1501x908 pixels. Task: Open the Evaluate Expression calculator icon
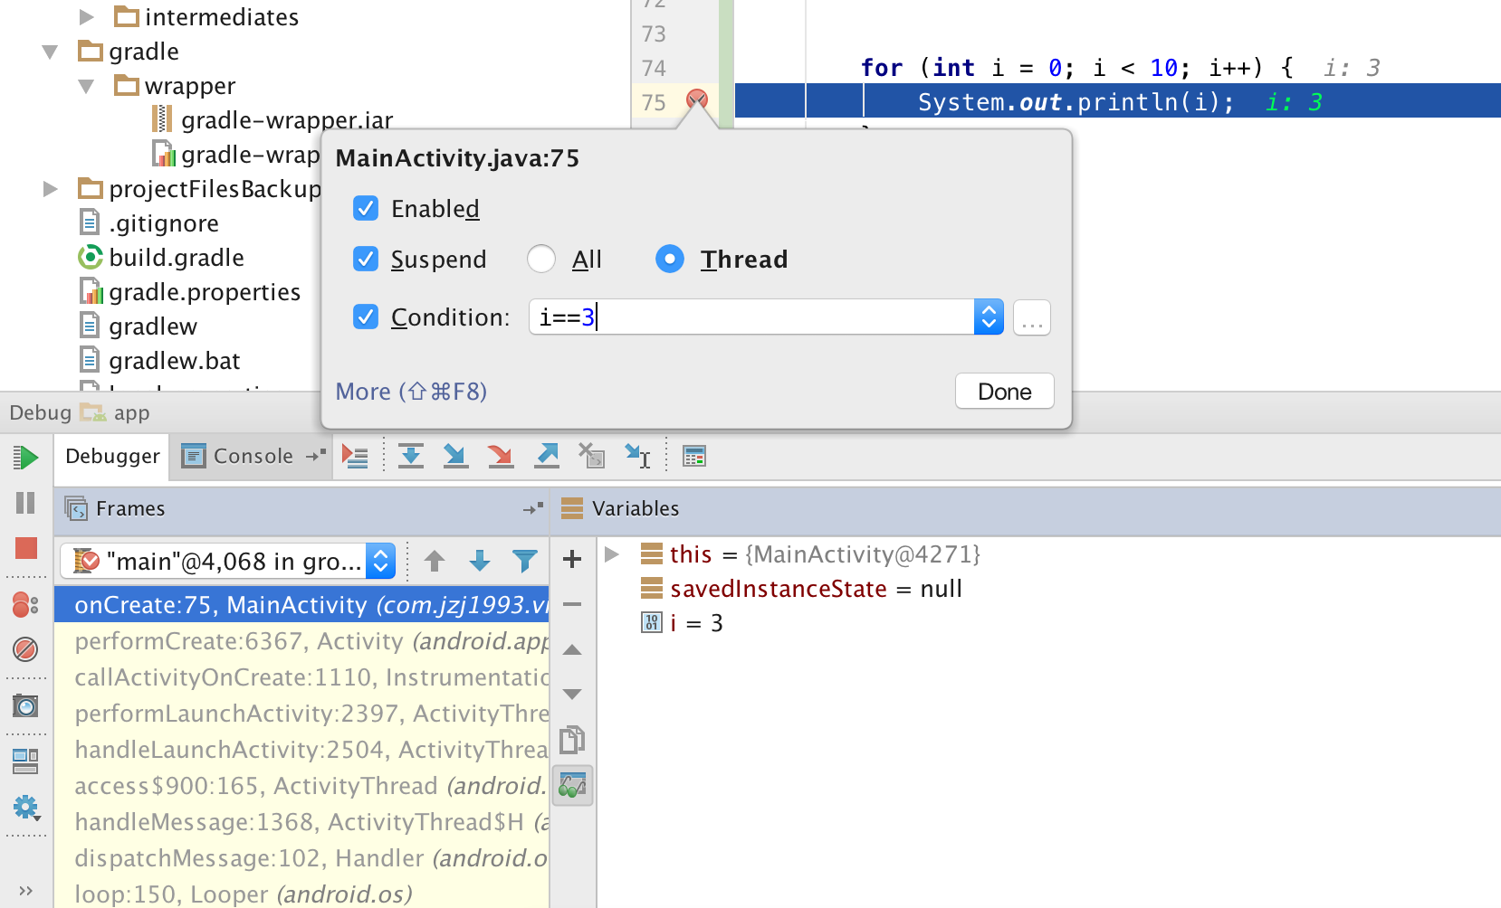point(694,456)
